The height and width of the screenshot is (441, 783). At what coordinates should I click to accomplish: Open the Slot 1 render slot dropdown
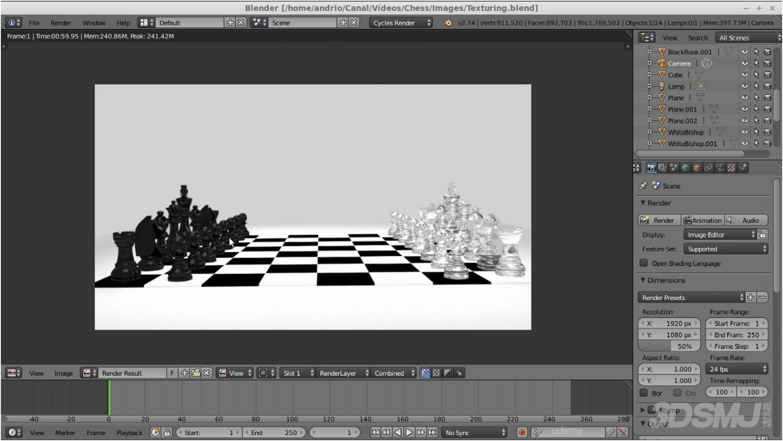(297, 373)
